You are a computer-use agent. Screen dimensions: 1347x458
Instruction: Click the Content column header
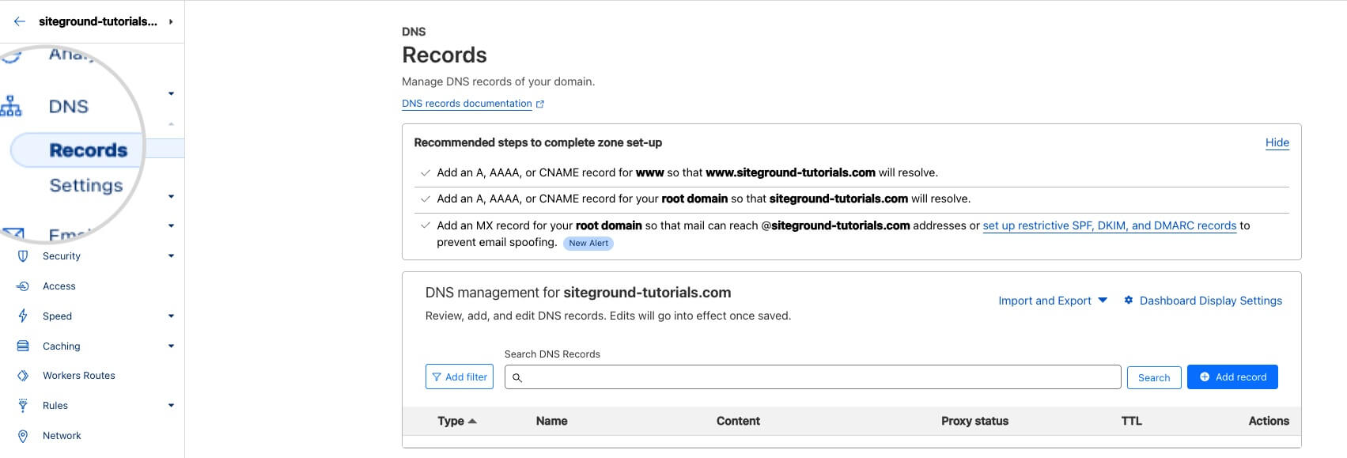coord(738,421)
